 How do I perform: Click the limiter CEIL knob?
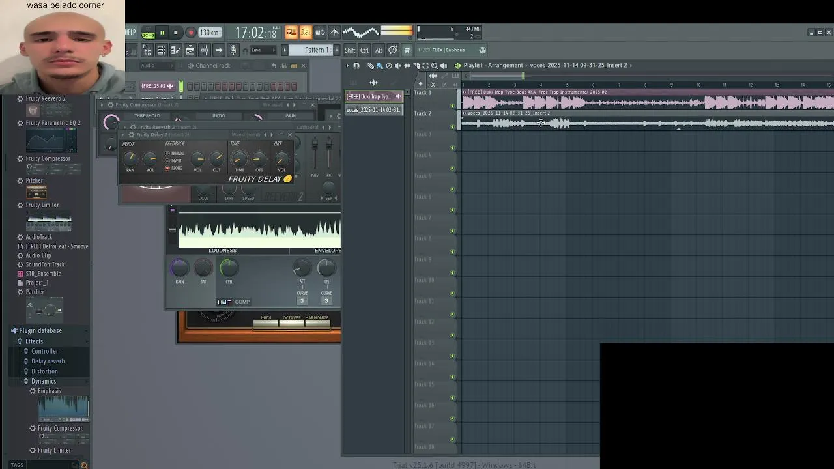click(229, 267)
